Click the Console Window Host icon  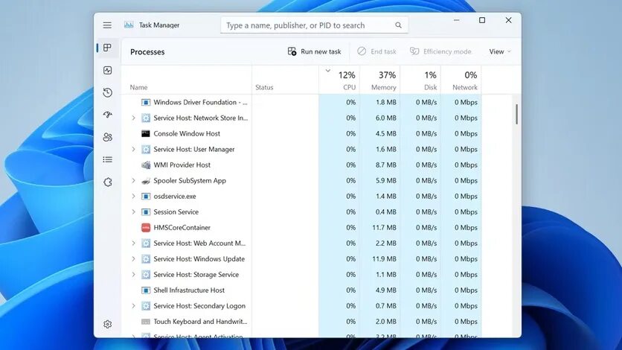point(146,134)
